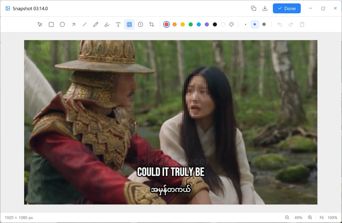Pick the purple color swatch
This screenshot has width=342, height=223.
pos(207,25)
